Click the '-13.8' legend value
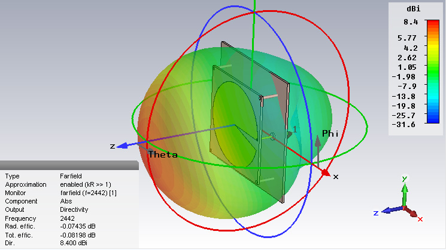 coord(403,97)
